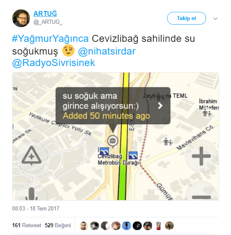The height and width of the screenshot is (235, 231).
Task: Open the @RadyoSivrisinek mention
Action: 53,63
